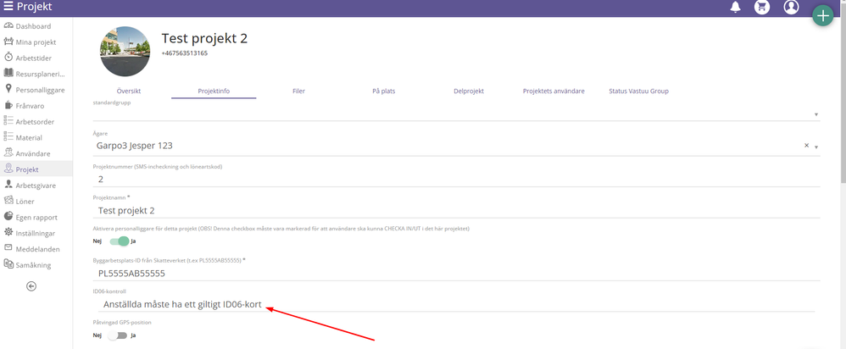The height and width of the screenshot is (349, 846).
Task: Switch to the Status Vastuu Group tab
Action: pyautogui.click(x=639, y=91)
